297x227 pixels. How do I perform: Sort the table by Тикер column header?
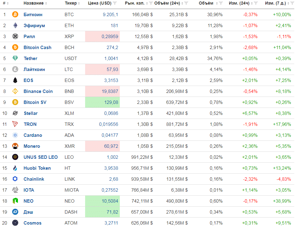[72, 3]
